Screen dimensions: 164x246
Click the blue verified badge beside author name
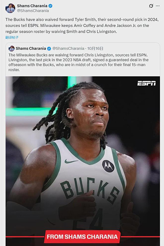tap(50, 6)
